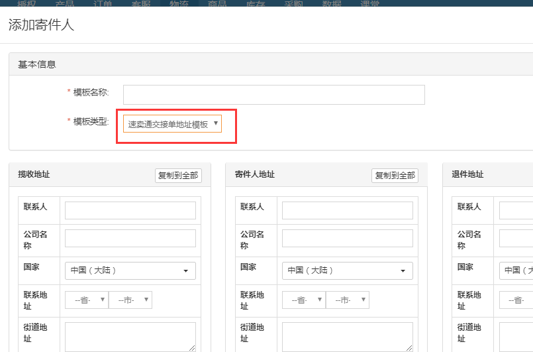
Task: Open the 市 dropdown in 寄件人地址 panel
Action: coord(348,300)
